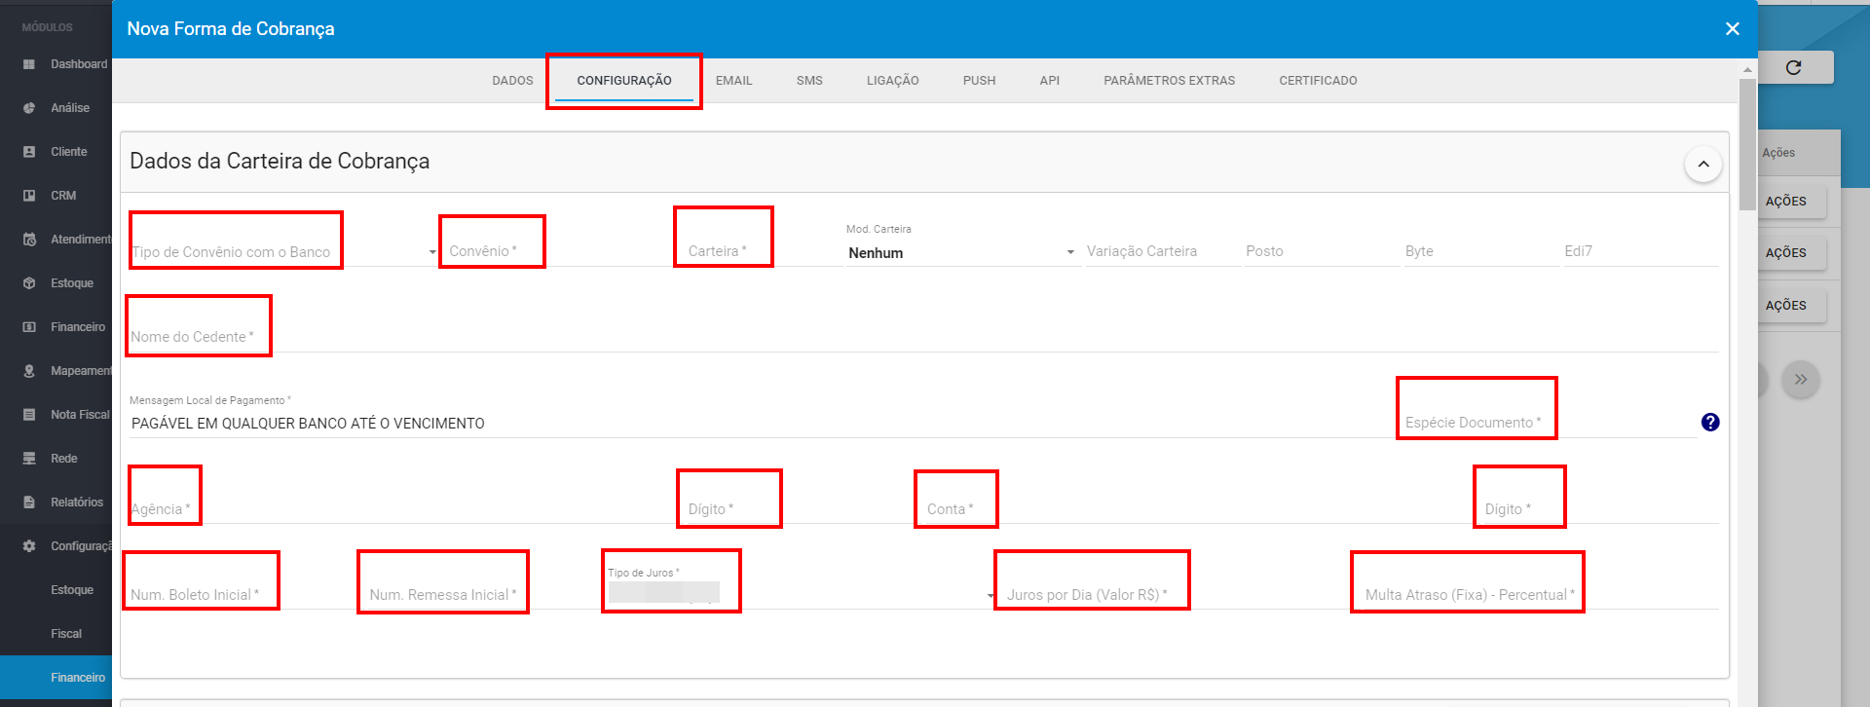Switch to the API tab
Viewport: 1870px width, 707px height.
pyautogui.click(x=1050, y=81)
